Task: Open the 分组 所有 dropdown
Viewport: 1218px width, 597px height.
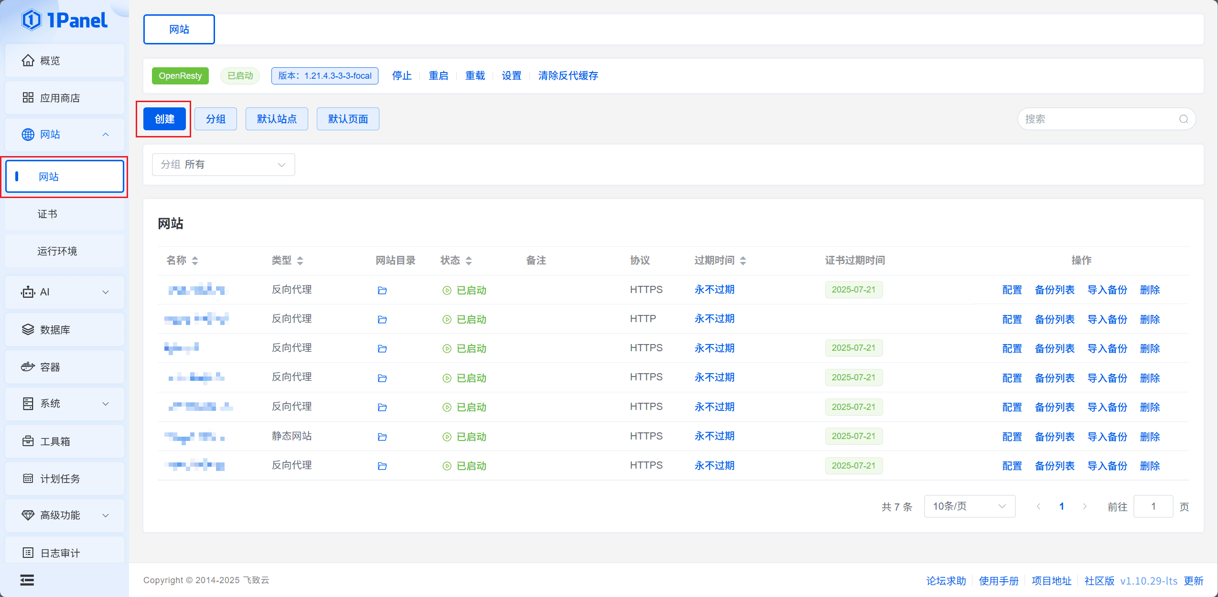Action: [x=224, y=165]
